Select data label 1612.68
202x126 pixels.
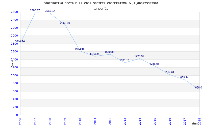click(x=80, y=49)
